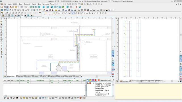This screenshot has height=102, width=182.
Task: Open the Obliczenia menu
Action: point(27,4)
